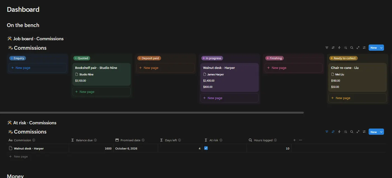The width and height of the screenshot is (392, 178).
Task: Click the Balance due column header
Action: point(91,140)
